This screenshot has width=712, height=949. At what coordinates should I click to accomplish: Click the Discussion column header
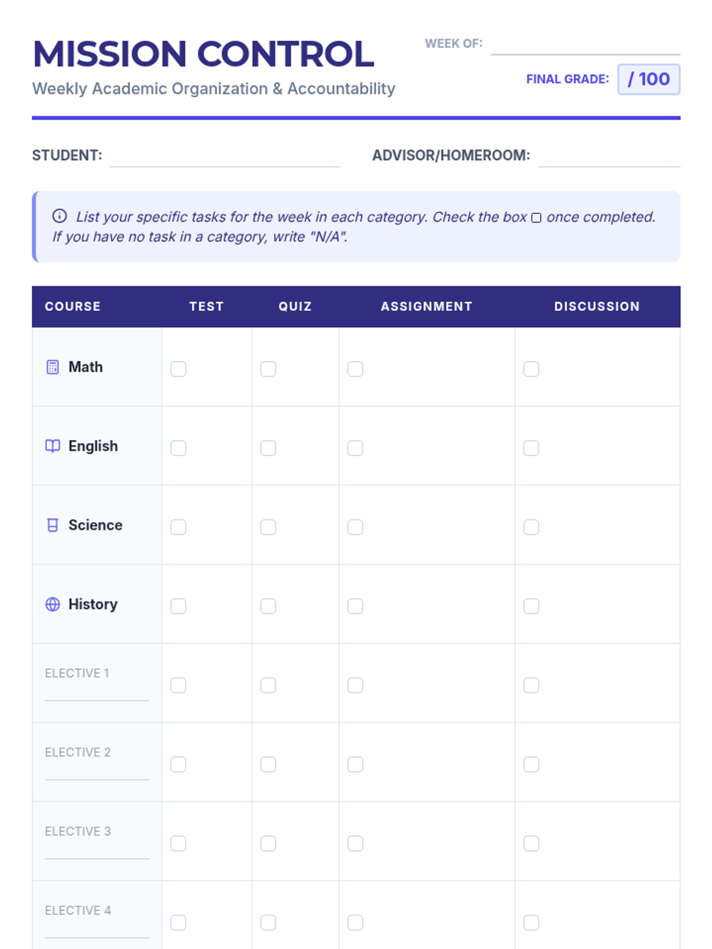[597, 307]
